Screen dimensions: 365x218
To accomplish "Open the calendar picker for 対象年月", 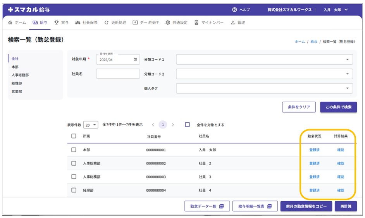I will [135, 60].
